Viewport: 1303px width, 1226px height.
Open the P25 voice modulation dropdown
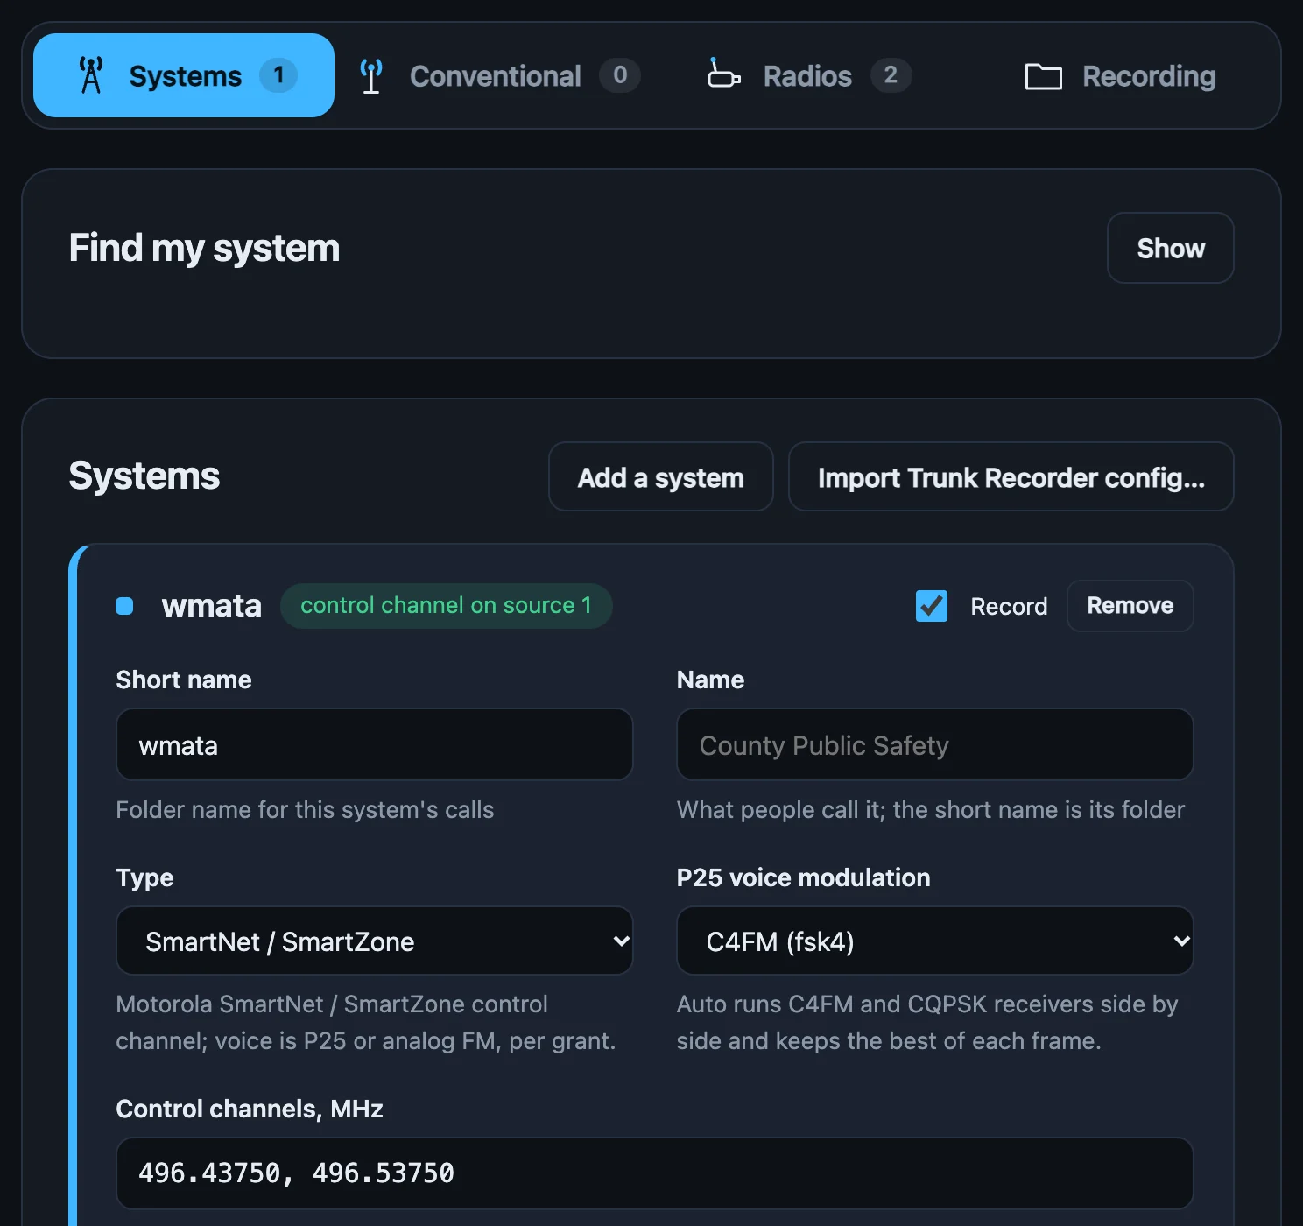[935, 941]
